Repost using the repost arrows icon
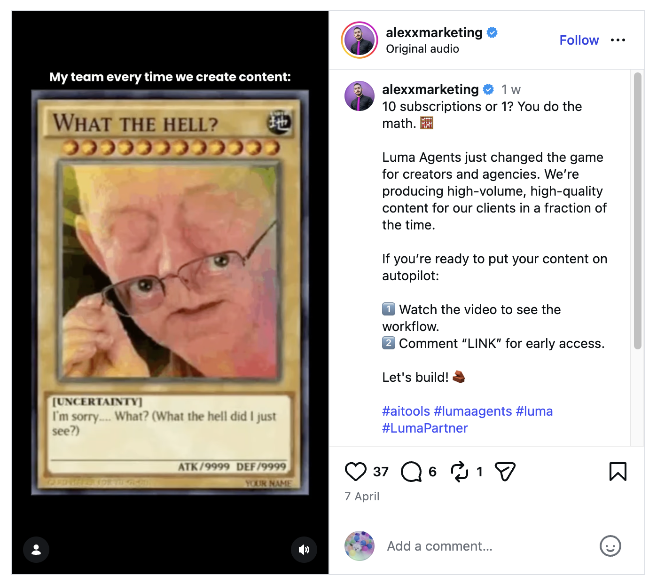This screenshot has height=584, width=657. pyautogui.click(x=460, y=472)
